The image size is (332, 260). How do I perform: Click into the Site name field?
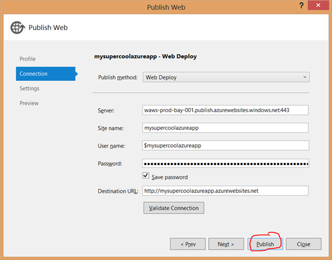tap(225, 128)
